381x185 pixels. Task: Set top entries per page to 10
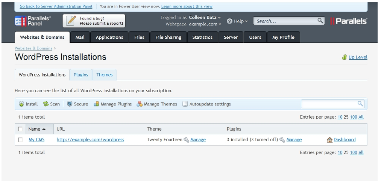click(x=340, y=117)
